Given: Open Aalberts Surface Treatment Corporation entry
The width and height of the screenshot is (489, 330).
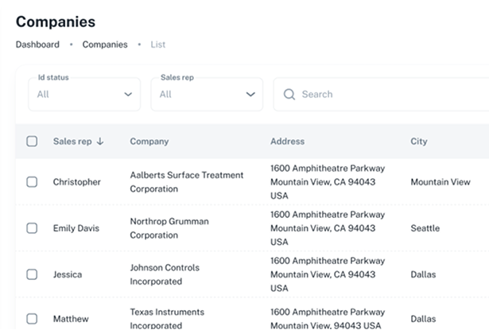Looking at the screenshot, I should tap(186, 182).
